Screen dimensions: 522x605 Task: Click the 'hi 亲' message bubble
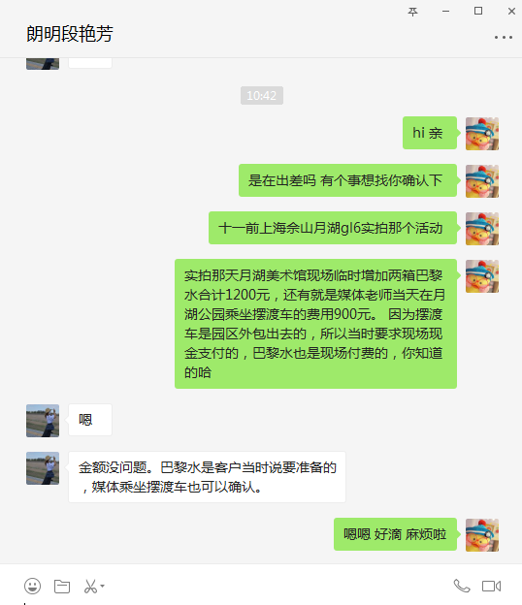430,133
